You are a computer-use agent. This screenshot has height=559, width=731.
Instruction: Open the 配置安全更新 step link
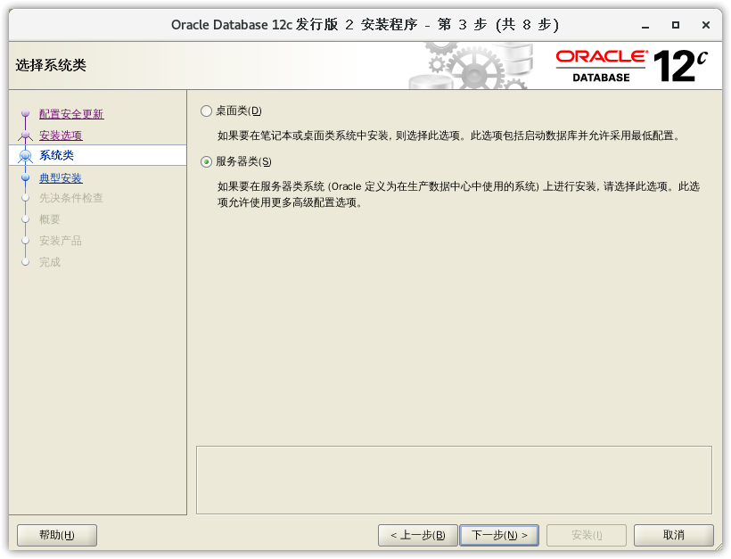[x=71, y=114]
